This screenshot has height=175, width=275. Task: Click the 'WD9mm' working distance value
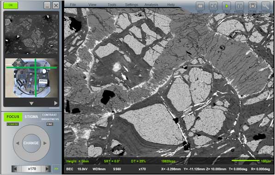(x=99, y=169)
